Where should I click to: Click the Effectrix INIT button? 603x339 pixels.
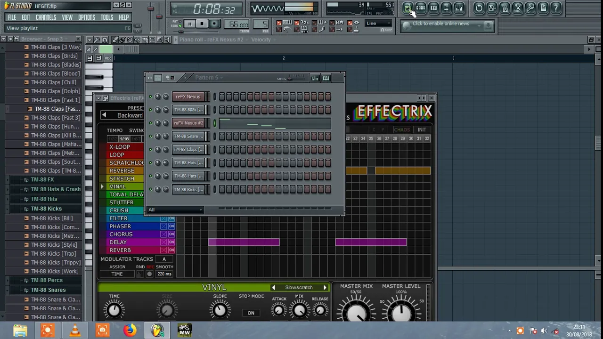[x=422, y=130]
